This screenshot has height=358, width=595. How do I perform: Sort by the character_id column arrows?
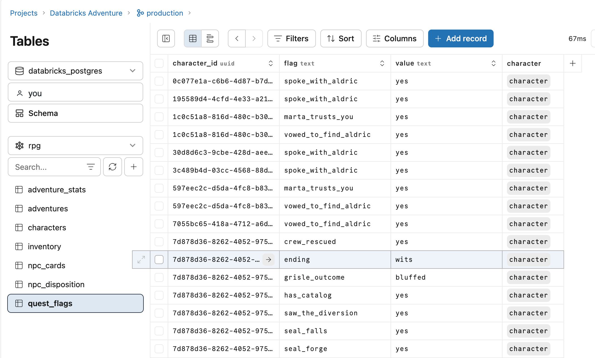271,63
